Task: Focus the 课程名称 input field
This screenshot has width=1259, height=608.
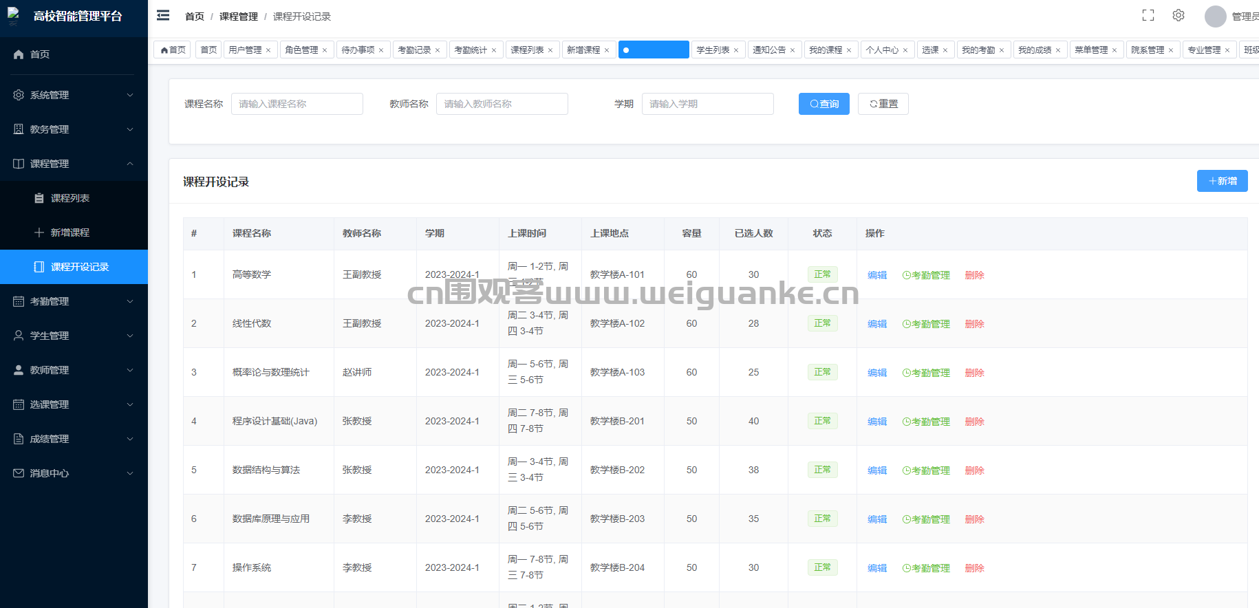Action: click(297, 104)
